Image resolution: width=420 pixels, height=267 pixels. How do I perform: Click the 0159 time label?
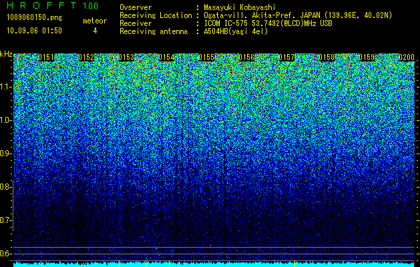[367, 57]
